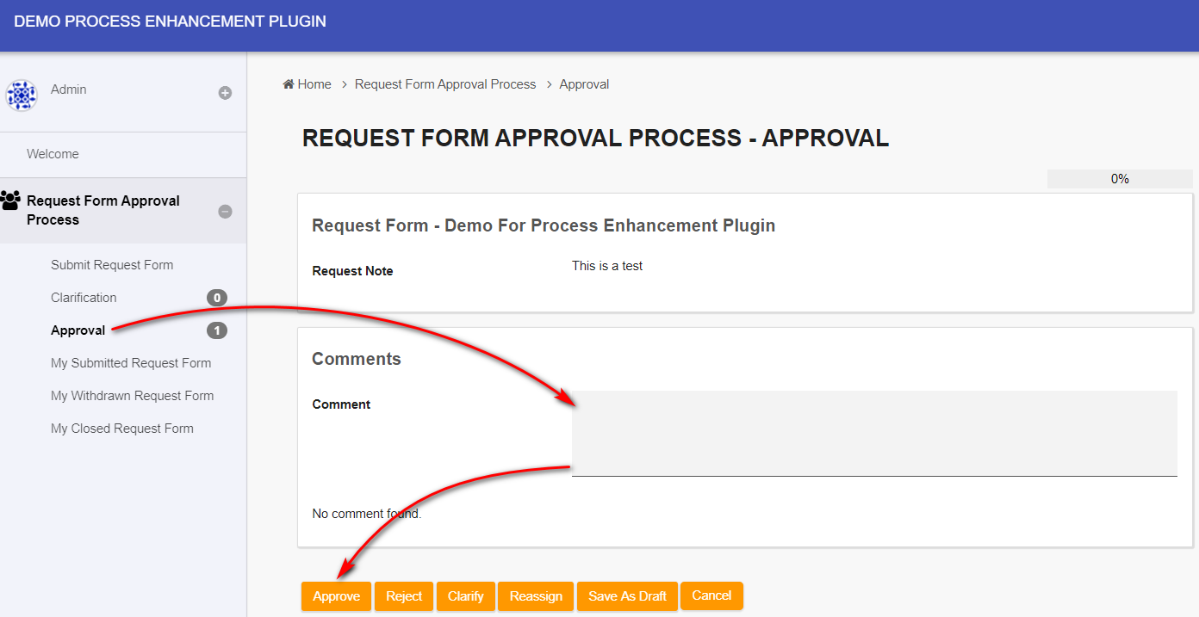Open the Welcome menu item
This screenshot has width=1199, height=617.
click(x=53, y=154)
